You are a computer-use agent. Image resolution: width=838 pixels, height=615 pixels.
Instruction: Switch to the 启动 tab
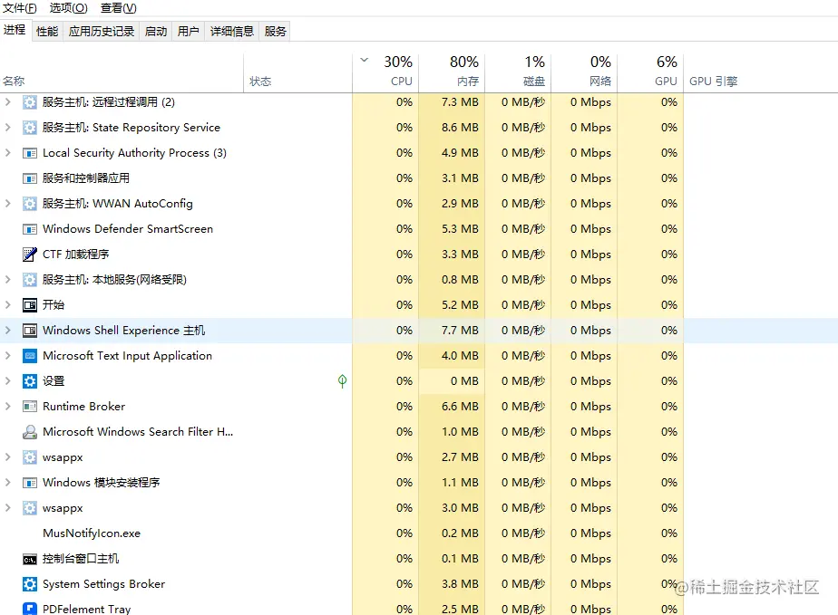156,32
